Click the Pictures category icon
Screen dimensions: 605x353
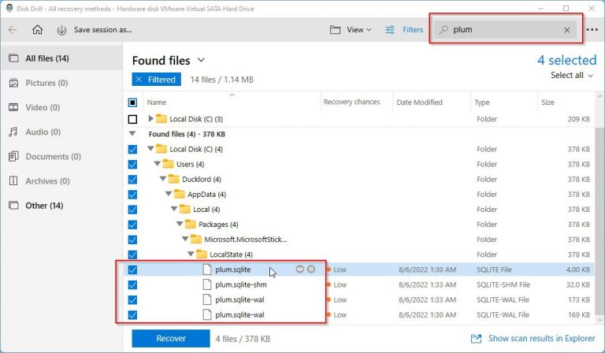coord(13,83)
